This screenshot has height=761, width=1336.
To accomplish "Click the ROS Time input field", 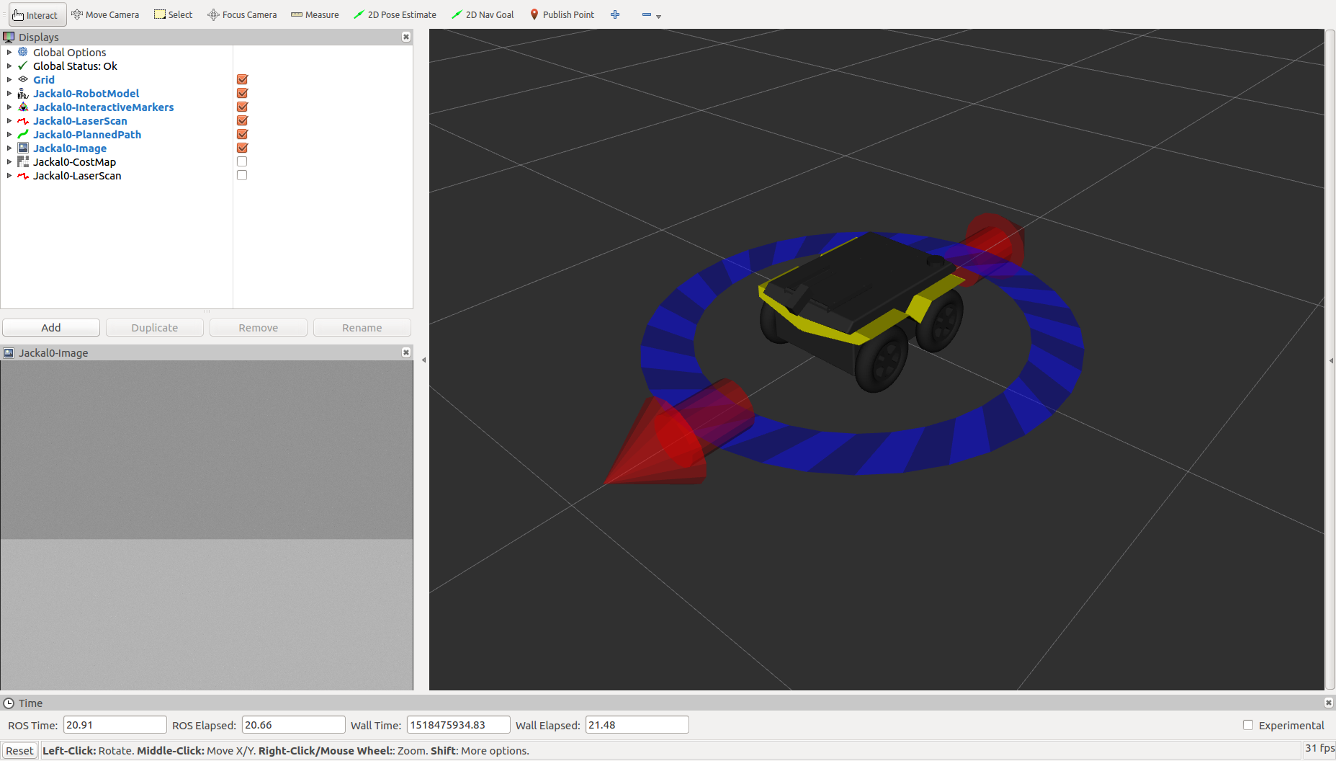I will 115,726.
